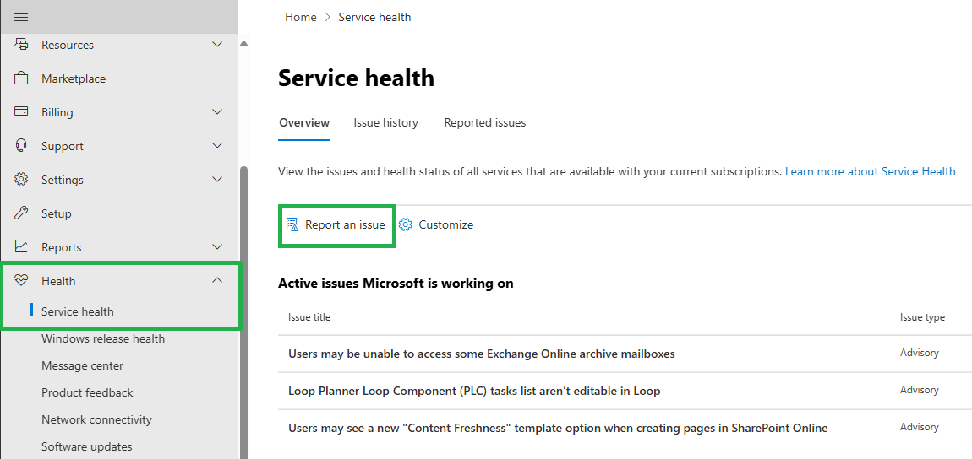Viewport: 972px width, 459px height.
Task: Expand the Billing chevron
Action: (217, 112)
